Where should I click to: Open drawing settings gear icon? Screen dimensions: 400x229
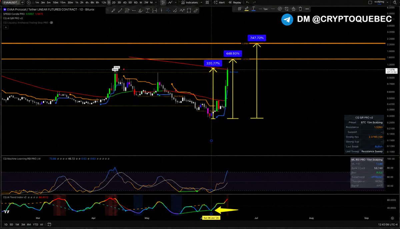click(x=280, y=9)
